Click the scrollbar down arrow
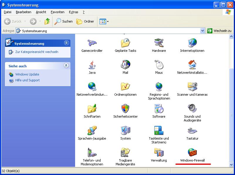This screenshot has width=235, height=175. click(231, 164)
